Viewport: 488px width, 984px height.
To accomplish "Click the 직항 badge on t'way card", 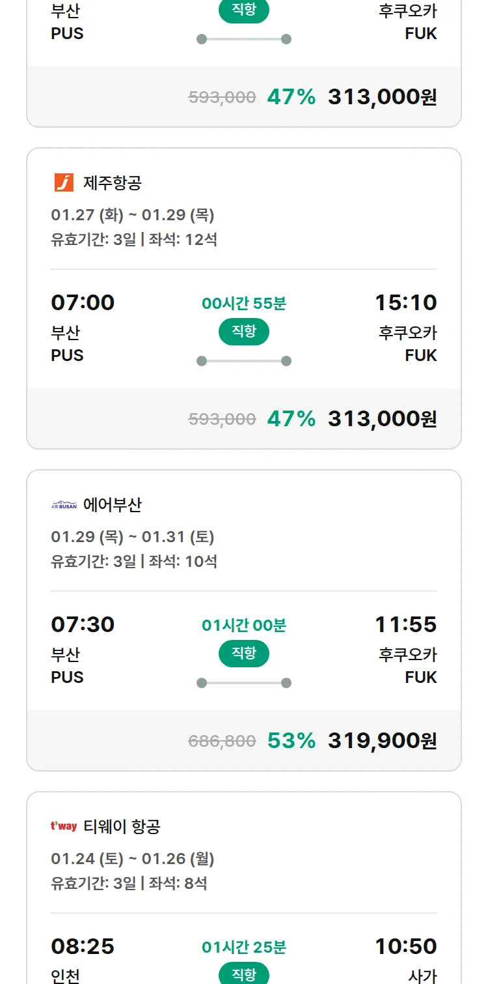I will 244,974.
